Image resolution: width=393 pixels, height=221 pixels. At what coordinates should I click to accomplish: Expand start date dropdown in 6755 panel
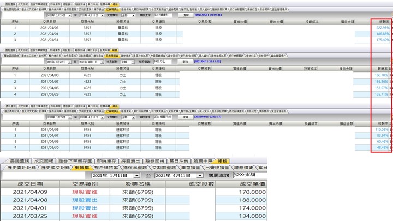point(70,117)
